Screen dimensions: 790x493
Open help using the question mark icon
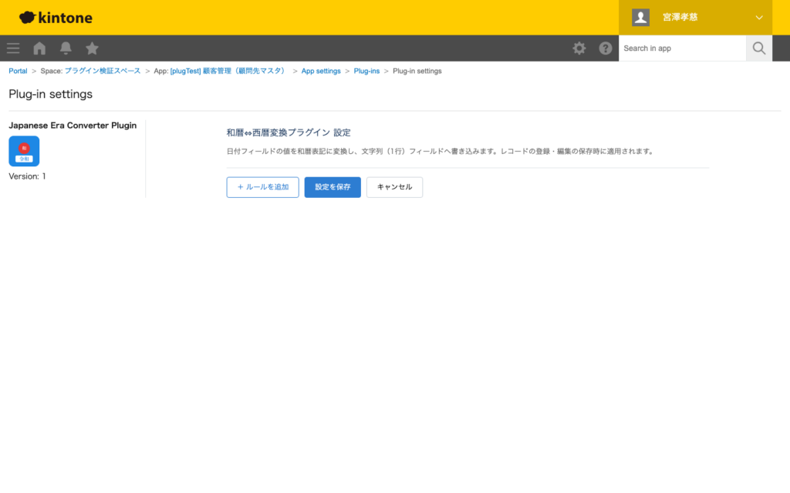click(x=606, y=48)
